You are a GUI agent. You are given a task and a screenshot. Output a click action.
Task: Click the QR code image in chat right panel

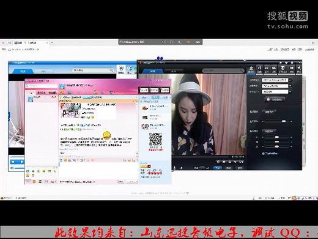155,140
